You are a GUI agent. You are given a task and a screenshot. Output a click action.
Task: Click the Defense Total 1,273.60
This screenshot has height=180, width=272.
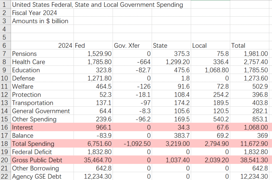(250, 78)
